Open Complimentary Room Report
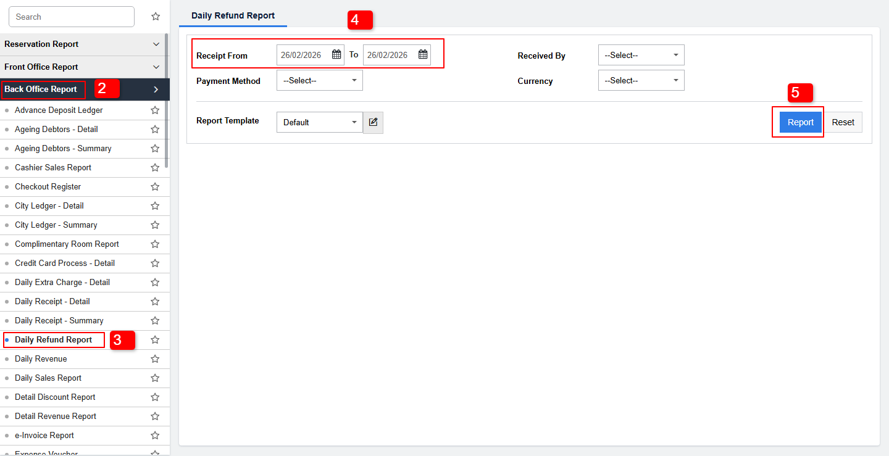 (67, 244)
